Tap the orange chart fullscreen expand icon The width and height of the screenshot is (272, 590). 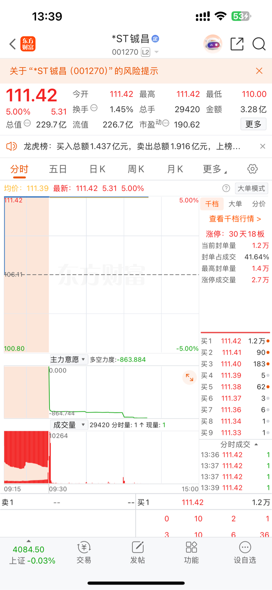coord(189,377)
